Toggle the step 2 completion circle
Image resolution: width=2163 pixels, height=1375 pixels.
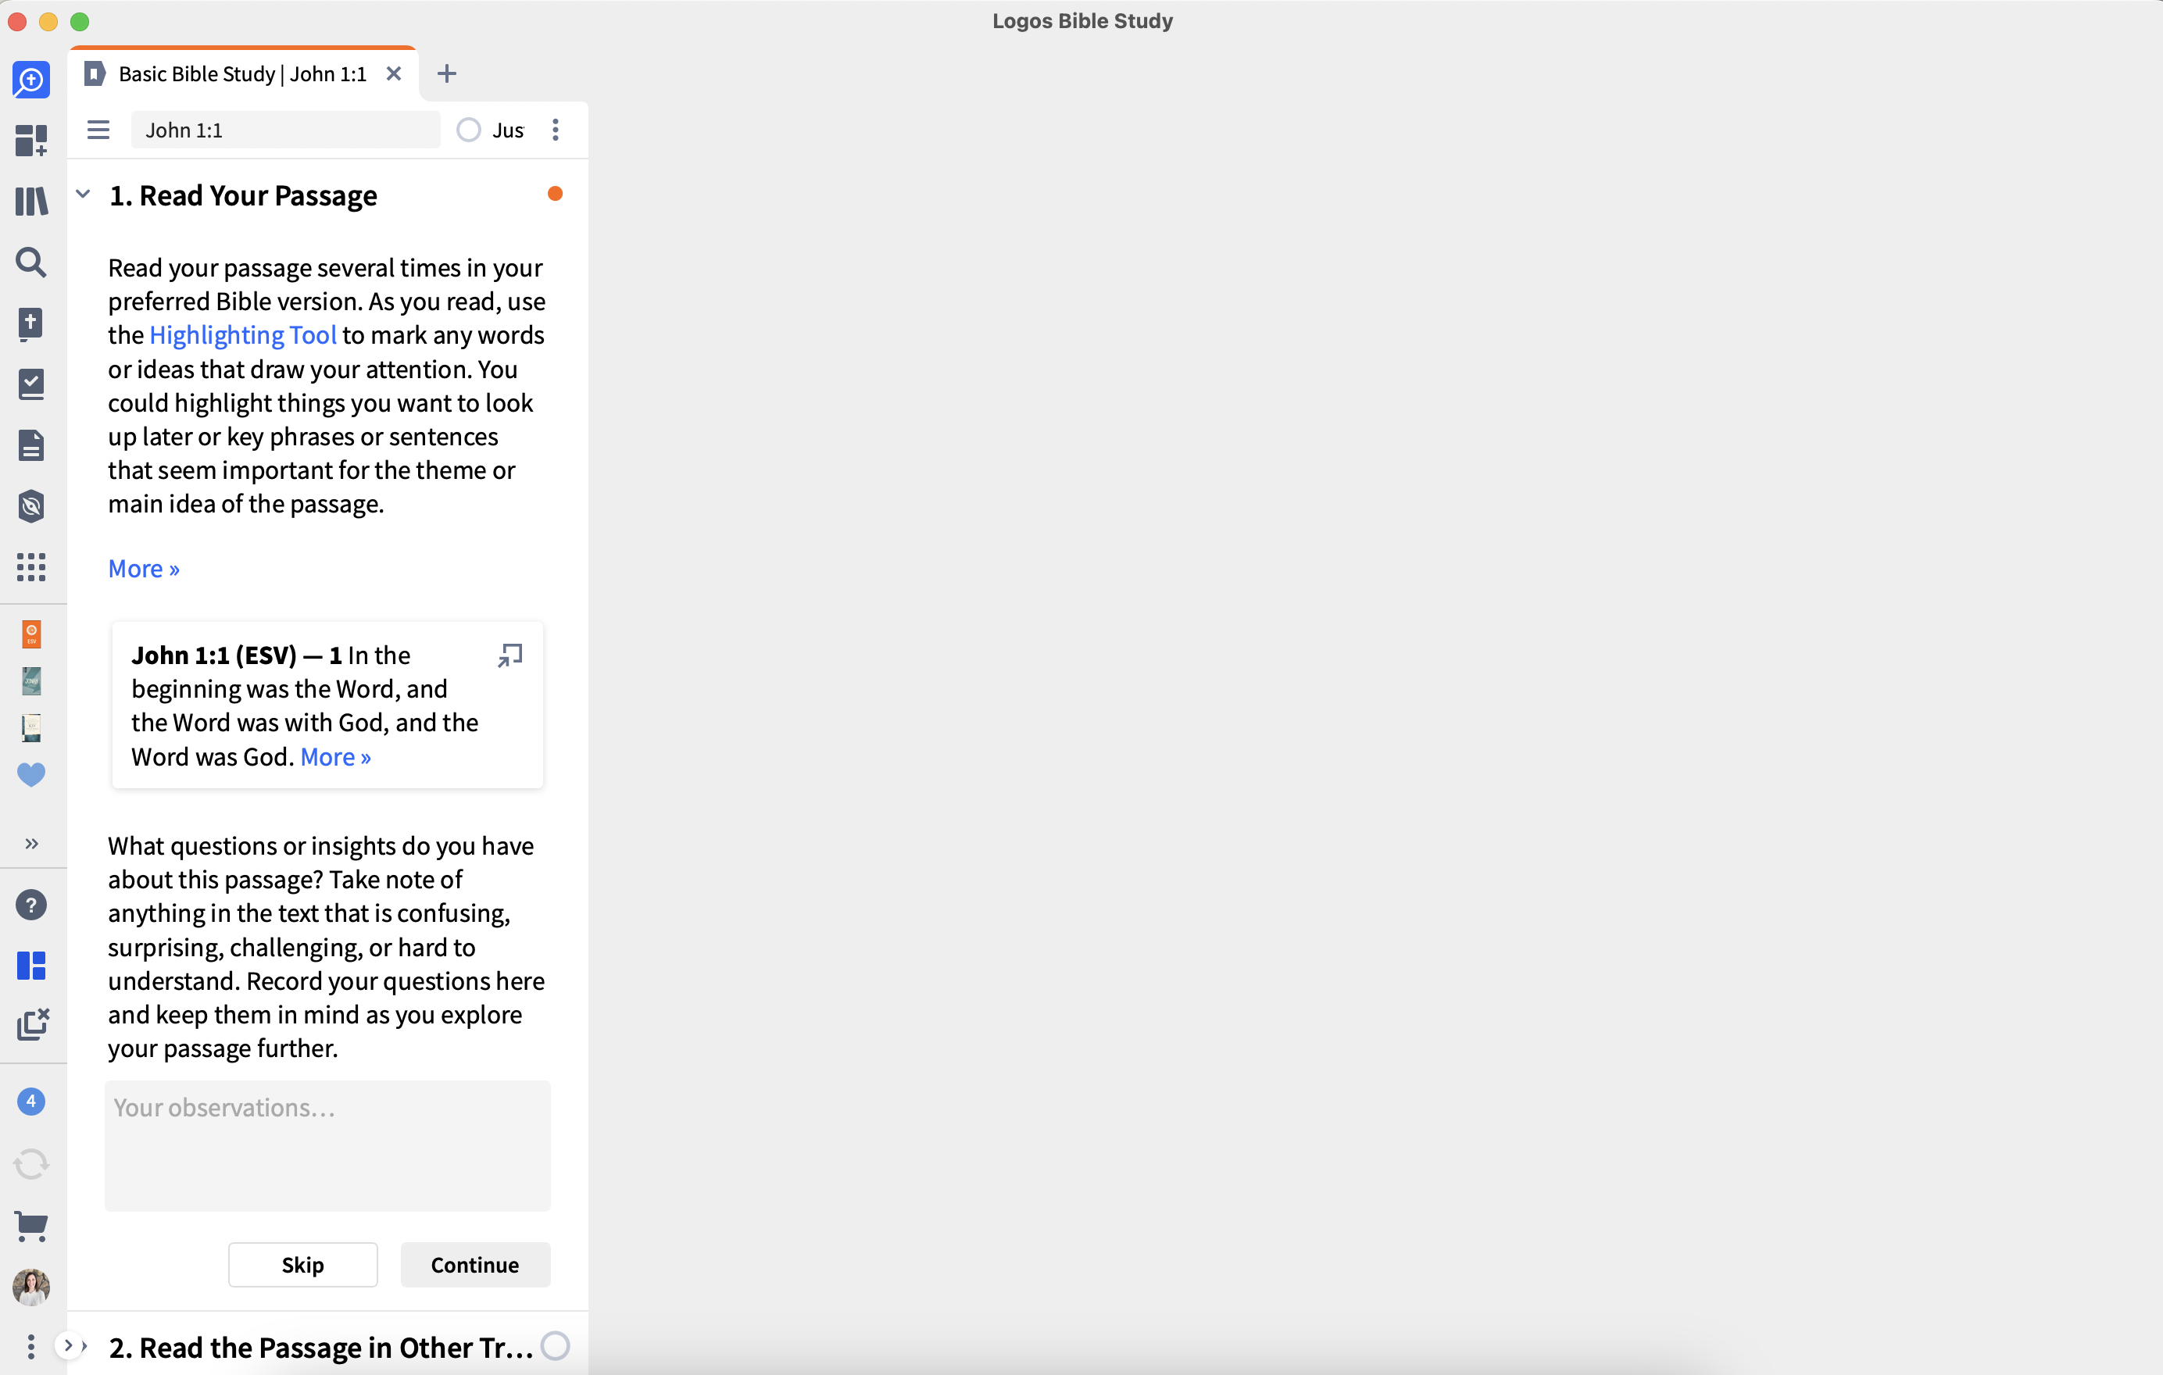click(555, 1346)
